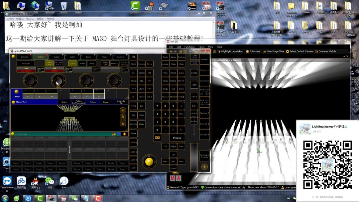Toggle B.O. blackout on the console

(x=194, y=106)
